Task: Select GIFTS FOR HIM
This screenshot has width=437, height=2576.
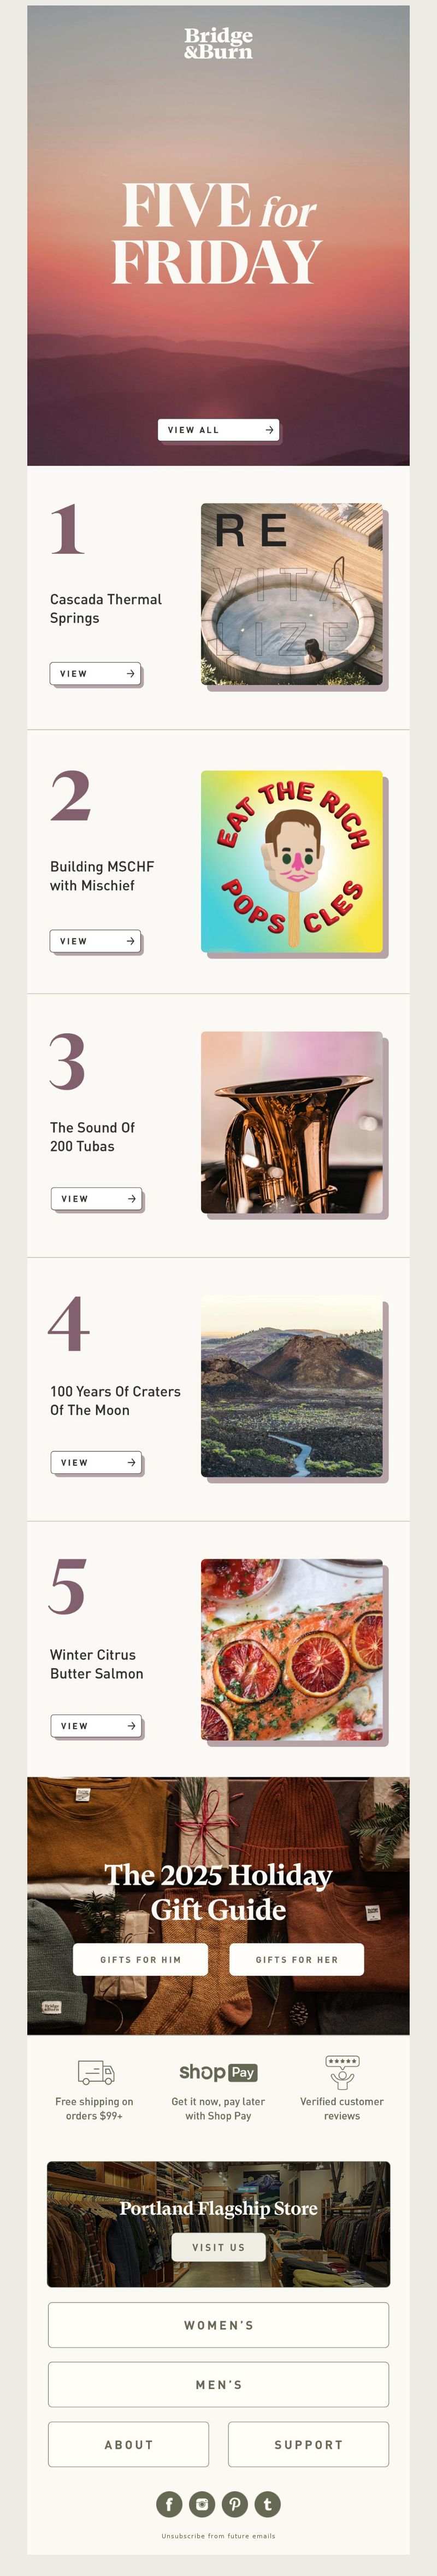Action: tap(141, 1960)
